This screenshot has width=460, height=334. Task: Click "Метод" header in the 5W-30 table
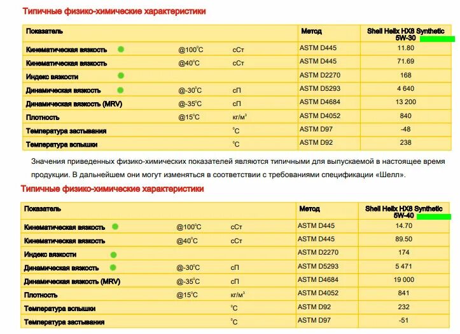pos(311,31)
